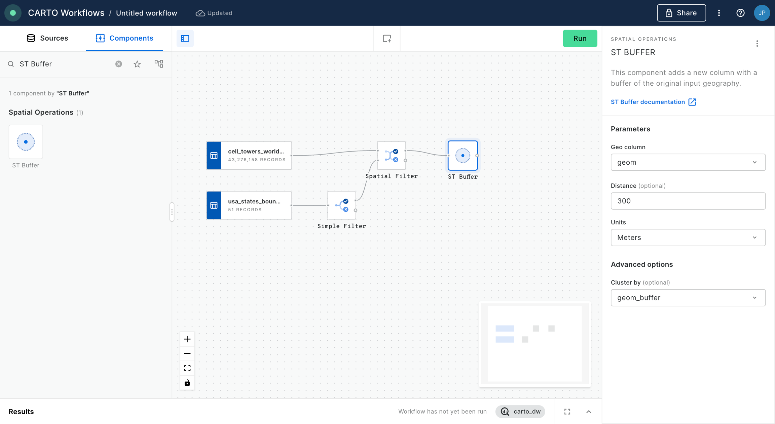
Task: Open the ST Buffer panel options menu
Action: pos(757,44)
